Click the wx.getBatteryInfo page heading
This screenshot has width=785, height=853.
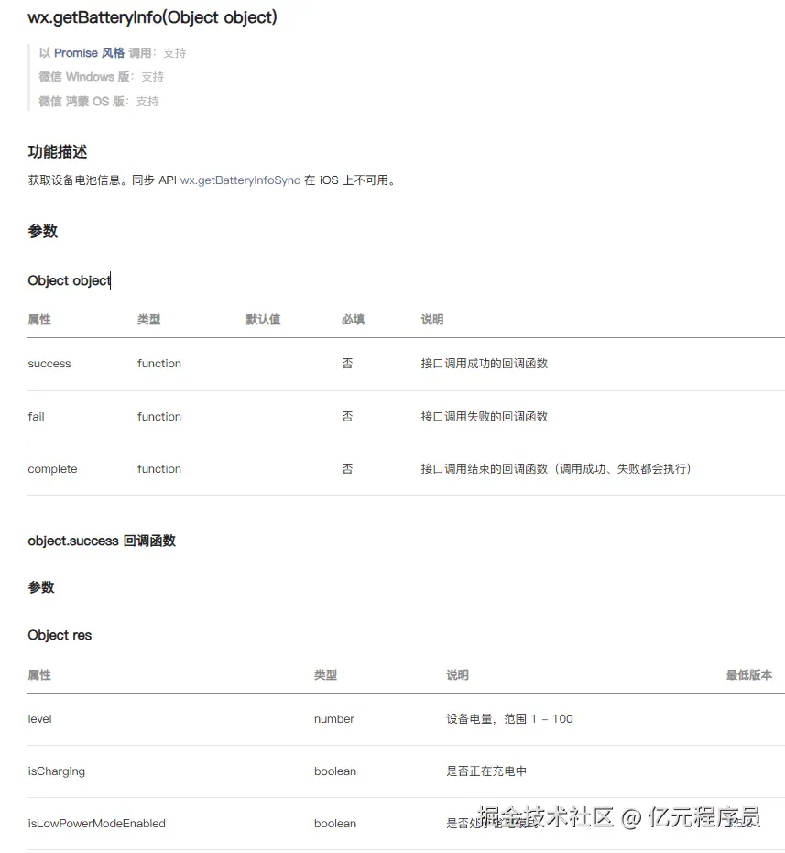(151, 17)
